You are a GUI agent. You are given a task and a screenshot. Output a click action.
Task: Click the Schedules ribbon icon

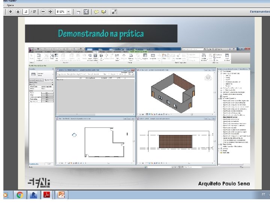[x=153, y=57]
